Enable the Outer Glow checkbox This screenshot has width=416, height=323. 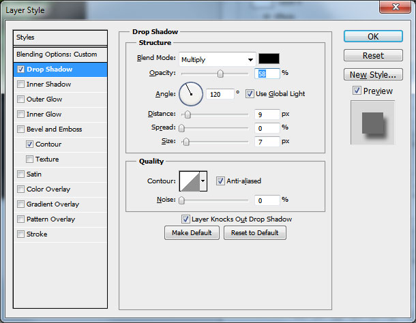20,99
